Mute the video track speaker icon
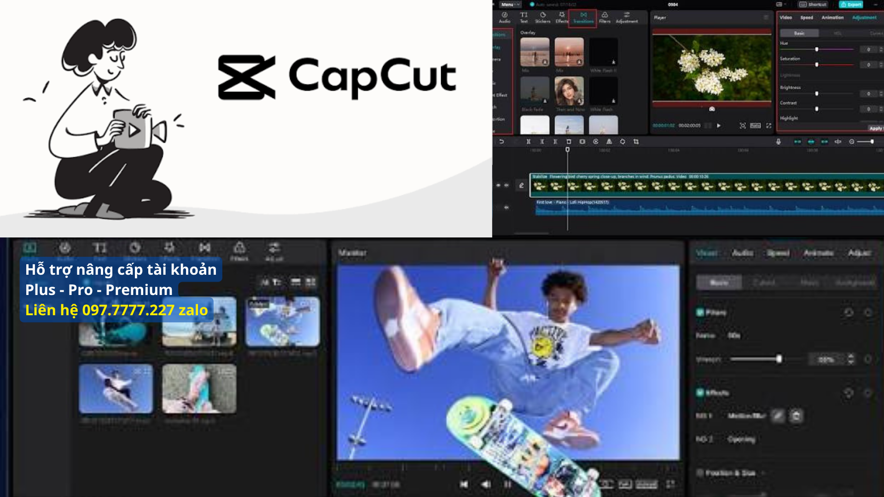 click(506, 185)
